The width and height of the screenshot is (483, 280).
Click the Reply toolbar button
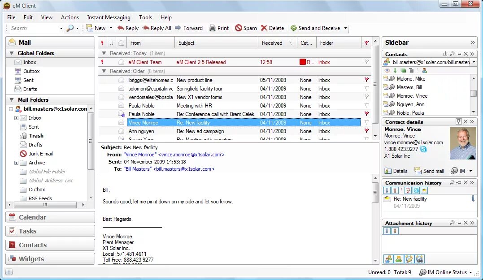coord(128,28)
